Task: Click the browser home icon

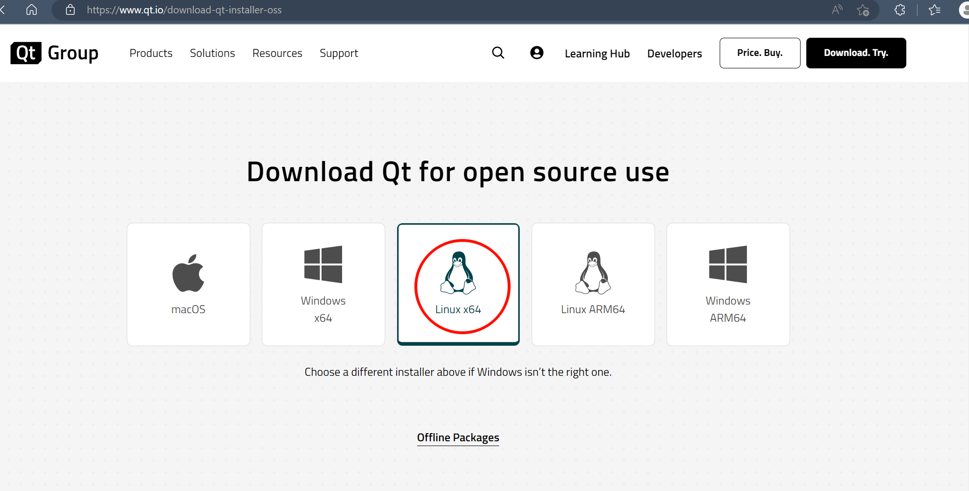Action: [32, 10]
